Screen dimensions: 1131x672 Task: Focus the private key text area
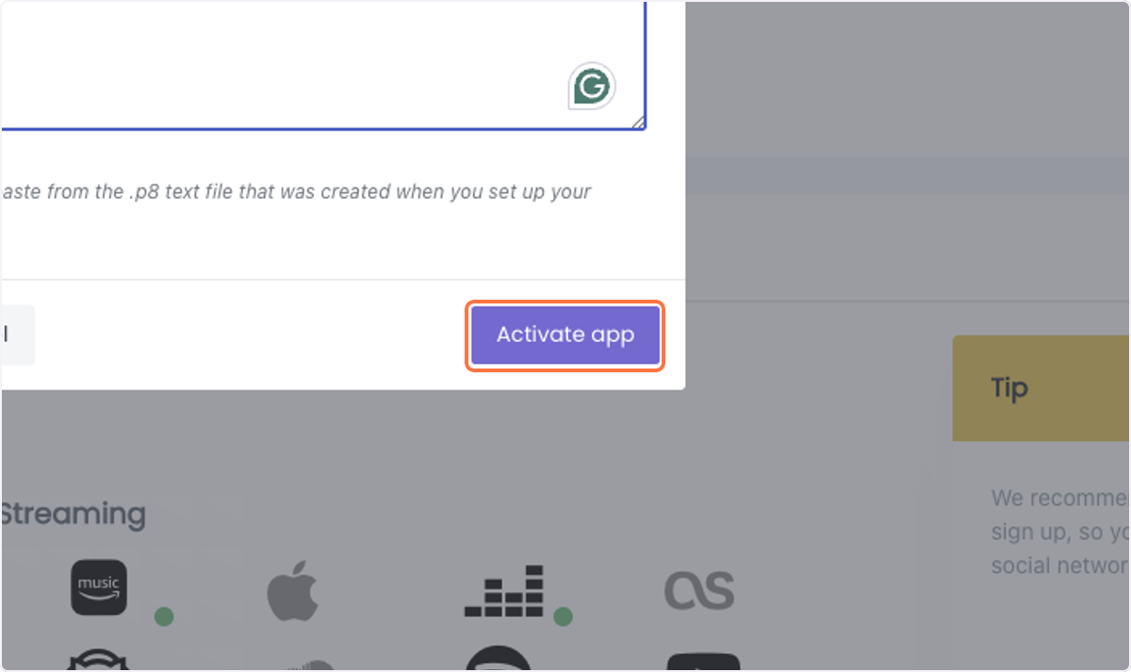pyautogui.click(x=322, y=64)
